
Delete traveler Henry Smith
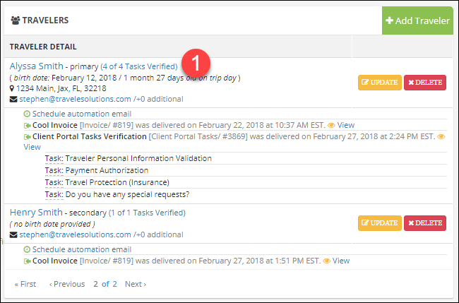(x=424, y=222)
